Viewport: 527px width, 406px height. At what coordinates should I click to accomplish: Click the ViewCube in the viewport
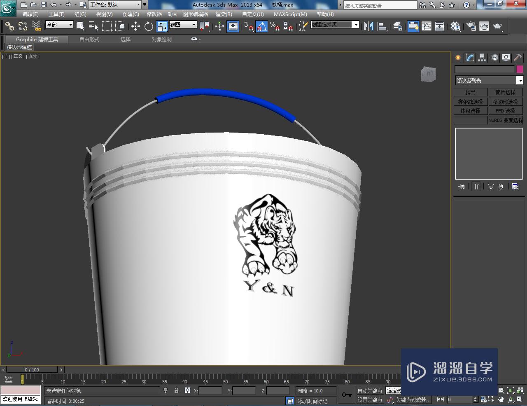[x=428, y=74]
